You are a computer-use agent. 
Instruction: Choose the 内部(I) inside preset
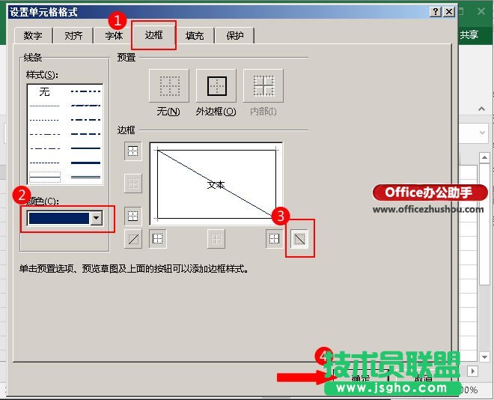[263, 85]
